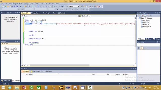The width and height of the screenshot is (161, 90).
Task: Open the (Declarations) method dropdown
Action: click(x=136, y=16)
